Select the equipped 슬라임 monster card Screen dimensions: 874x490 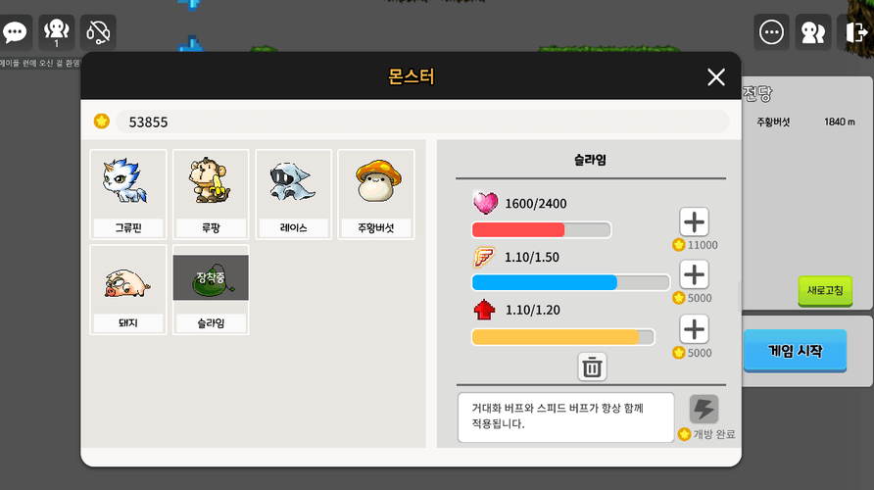click(x=211, y=290)
